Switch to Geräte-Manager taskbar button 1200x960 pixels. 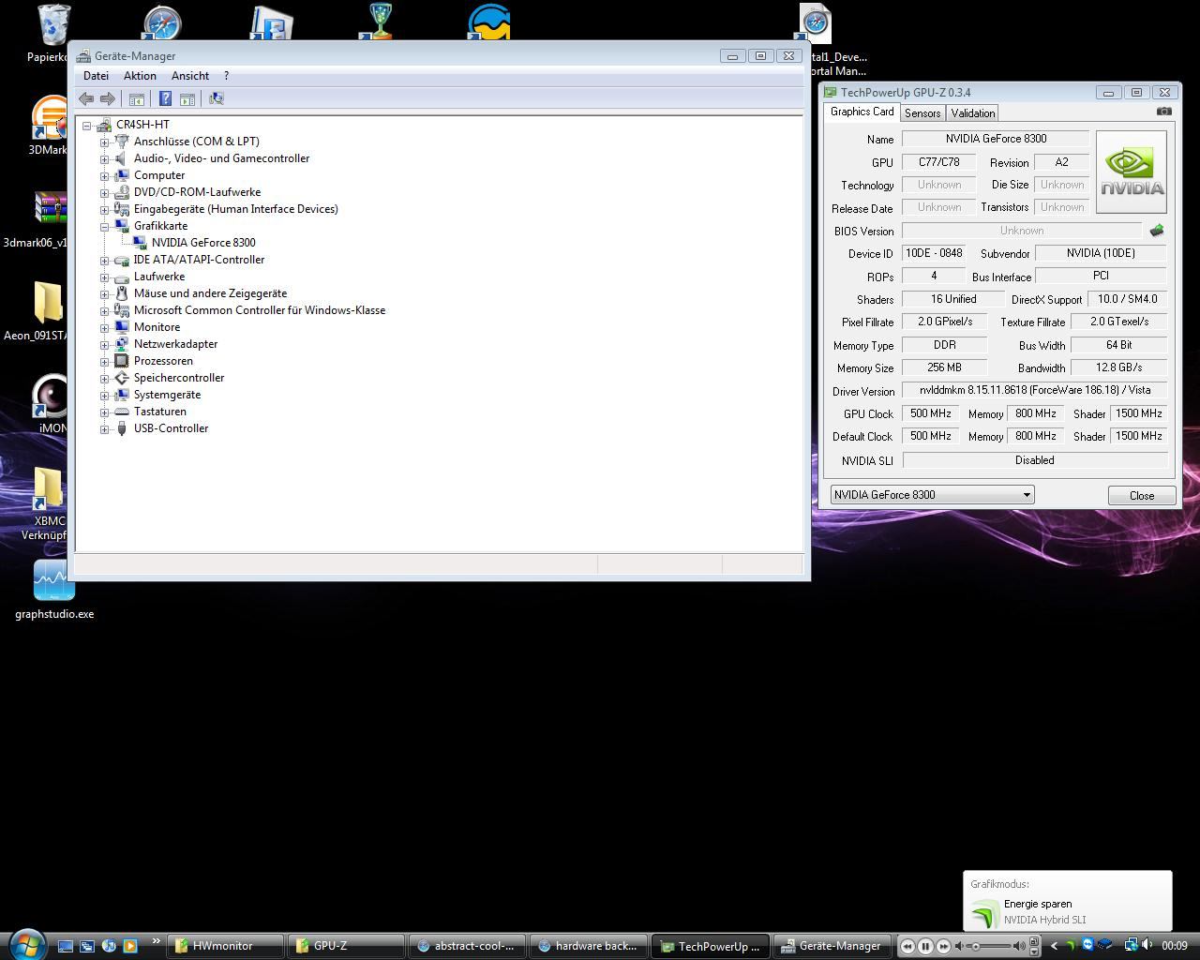[x=832, y=946]
